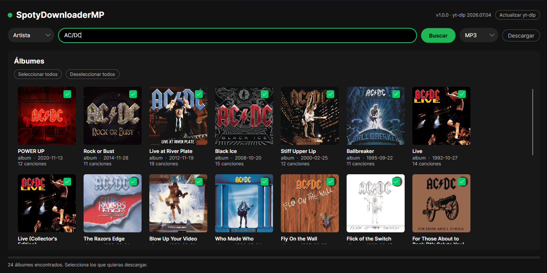
Task: Click the "19 canciones" song count
Action: [x=164, y=164]
